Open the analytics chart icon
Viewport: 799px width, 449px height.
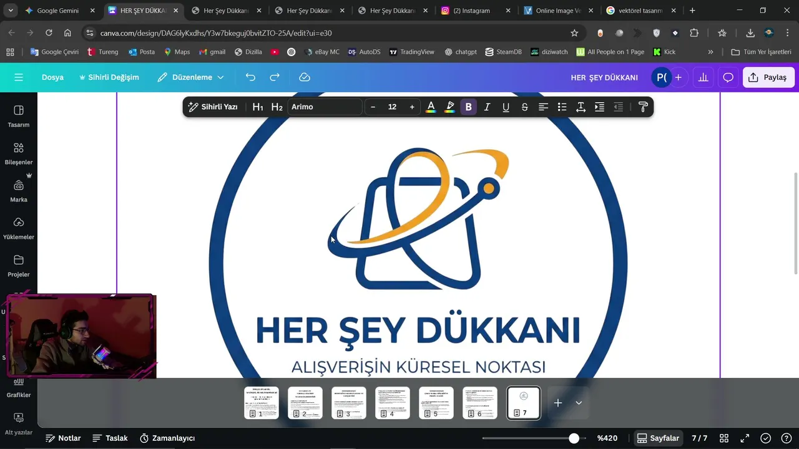[703, 77]
